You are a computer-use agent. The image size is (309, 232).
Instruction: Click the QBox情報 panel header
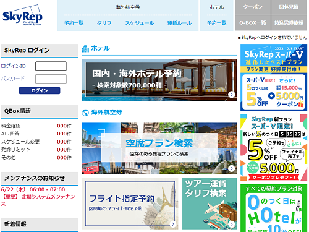coord(40,111)
